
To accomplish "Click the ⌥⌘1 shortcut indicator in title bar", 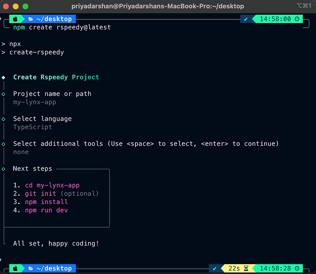I will click(304, 6).
